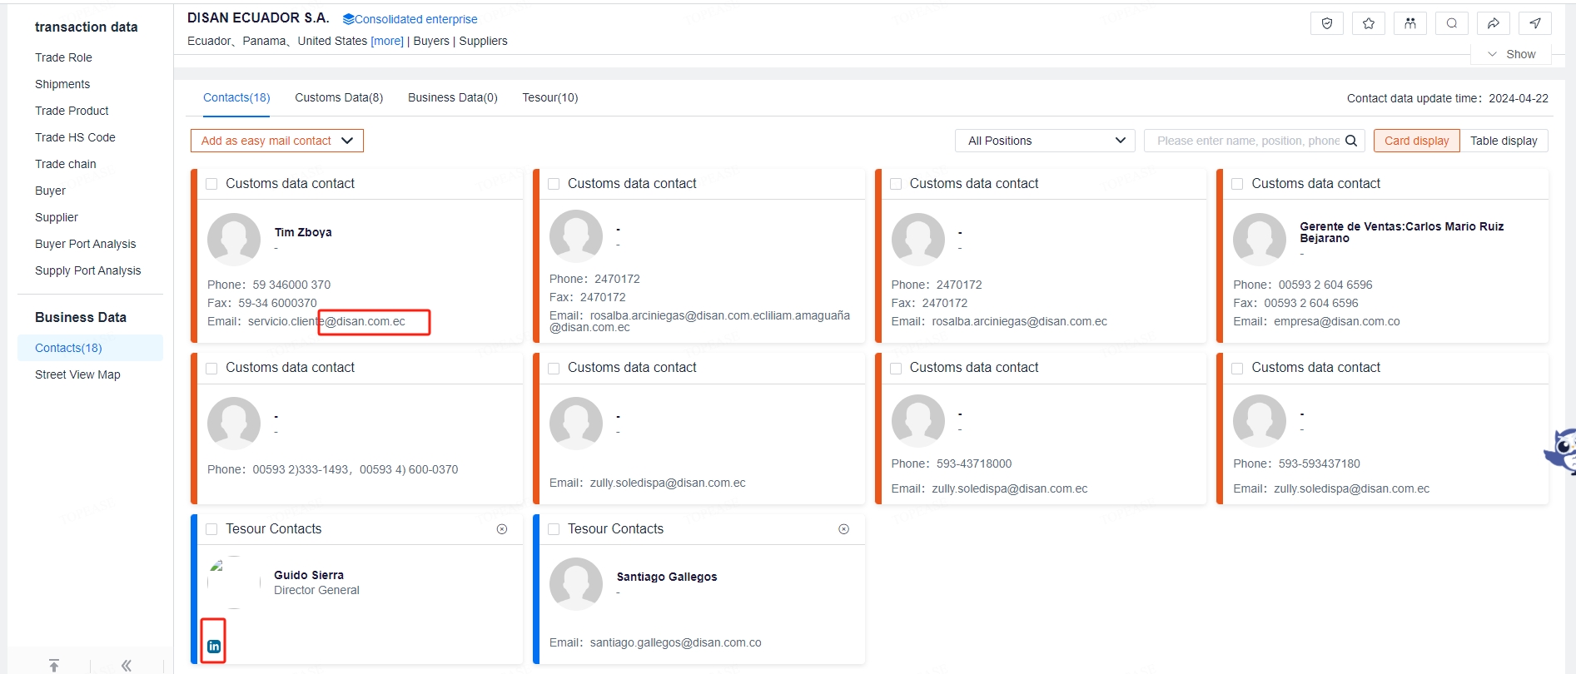
Task: Click Carlos Mario Ruiz Bejarano's avatar
Action: [x=1260, y=240]
